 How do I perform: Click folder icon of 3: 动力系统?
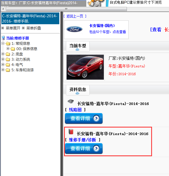tap(8, 59)
